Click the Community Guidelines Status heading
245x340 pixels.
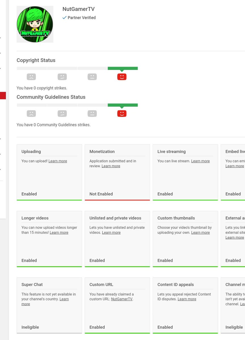(51, 97)
